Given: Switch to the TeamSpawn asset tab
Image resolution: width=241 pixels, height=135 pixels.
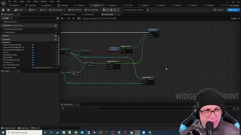Looking at the screenshot, I should (209, 5).
